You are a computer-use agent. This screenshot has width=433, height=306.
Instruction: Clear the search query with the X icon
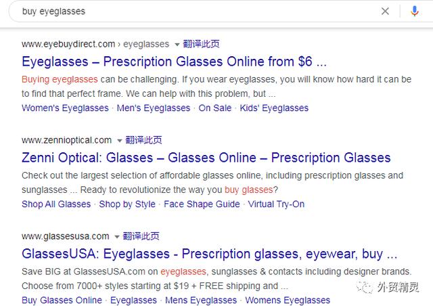(x=385, y=12)
